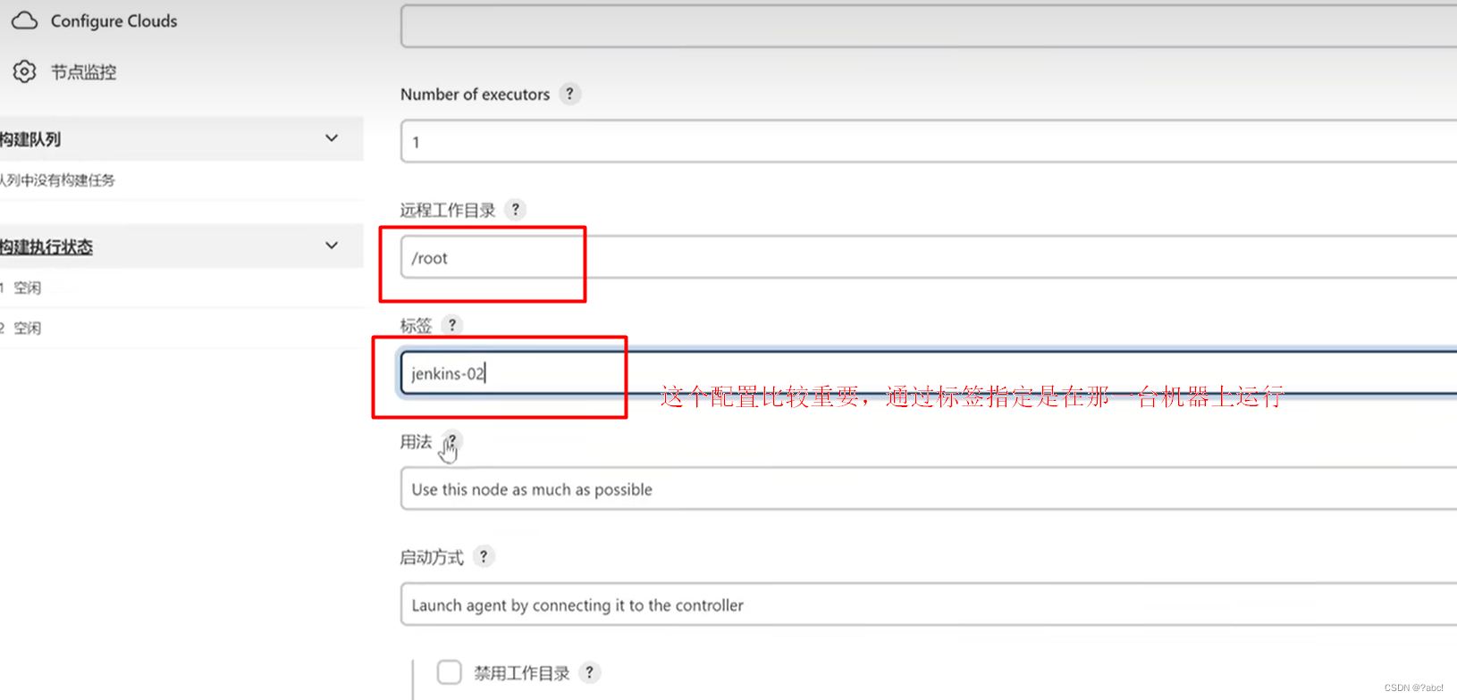The height and width of the screenshot is (700, 1457).
Task: Click the 标签 label
Action: [416, 326]
